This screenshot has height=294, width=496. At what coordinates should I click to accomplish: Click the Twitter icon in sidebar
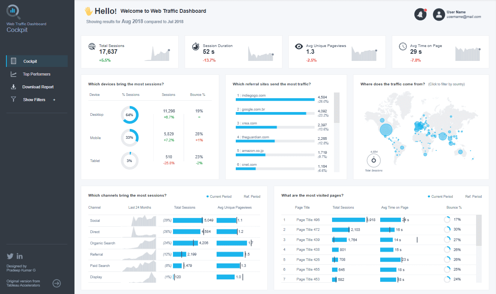[x=10, y=256]
